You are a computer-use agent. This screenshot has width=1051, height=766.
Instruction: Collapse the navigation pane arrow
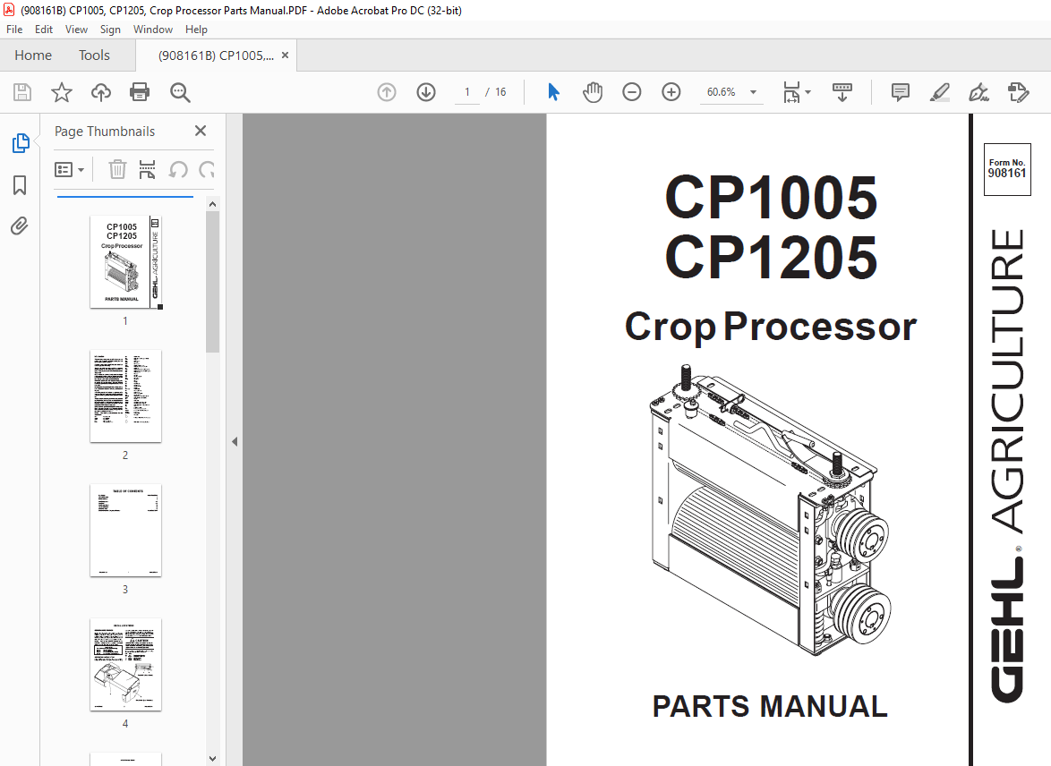tap(235, 442)
